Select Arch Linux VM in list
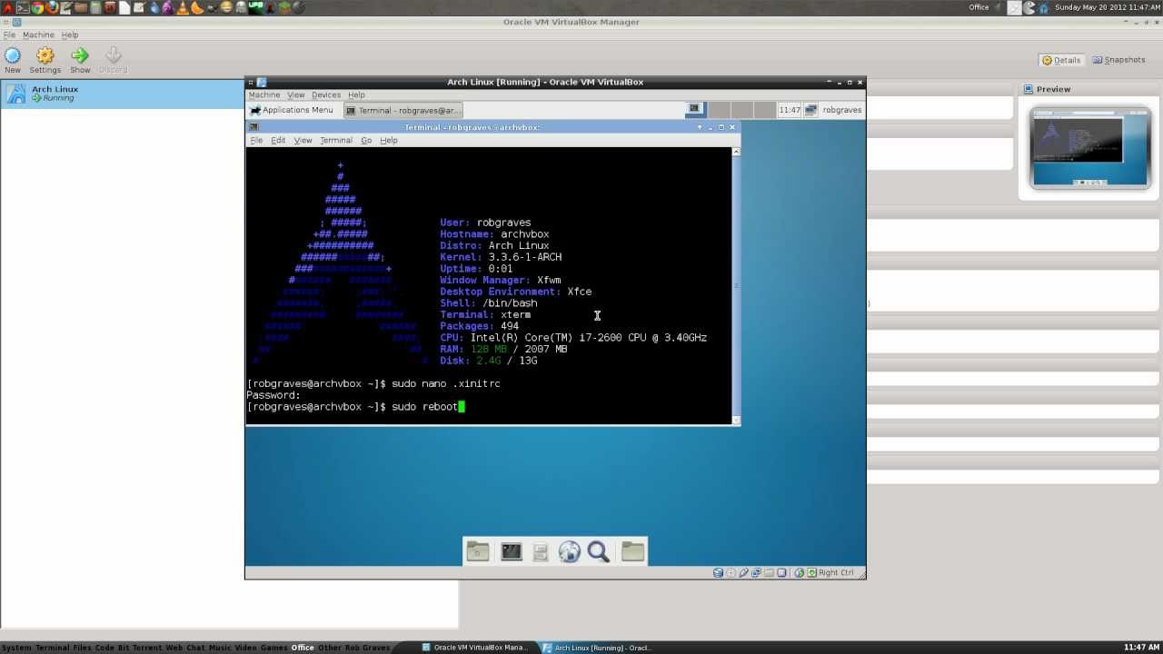This screenshot has height=654, width=1163. [123, 94]
